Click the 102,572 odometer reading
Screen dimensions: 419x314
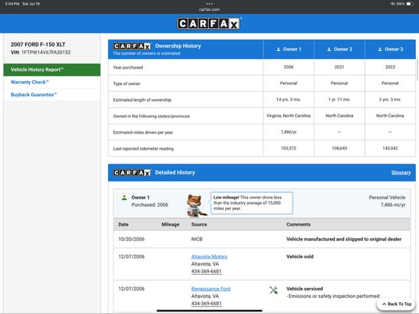288,148
